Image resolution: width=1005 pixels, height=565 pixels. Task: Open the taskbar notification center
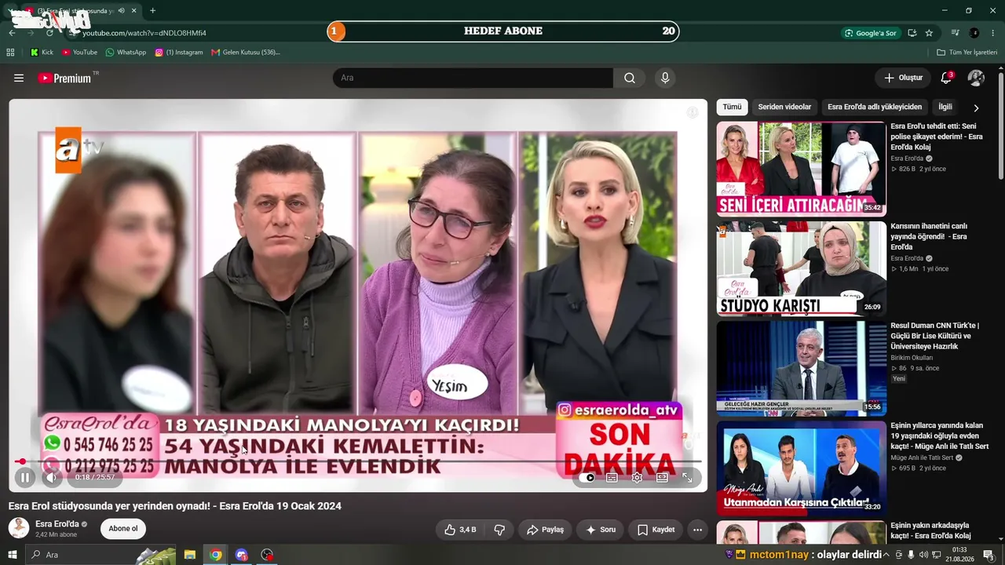(989, 555)
